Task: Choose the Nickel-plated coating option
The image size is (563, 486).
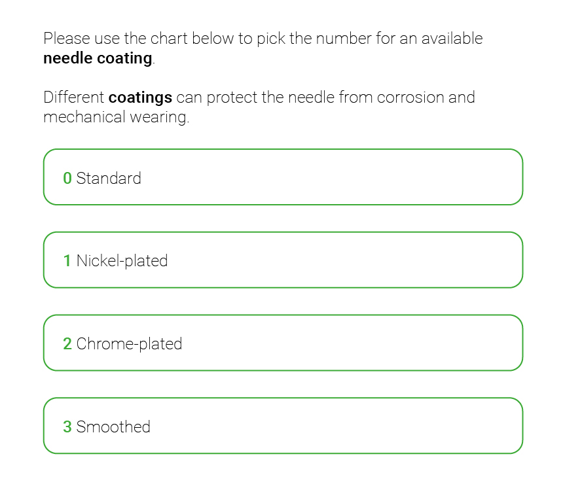Action: click(x=283, y=260)
